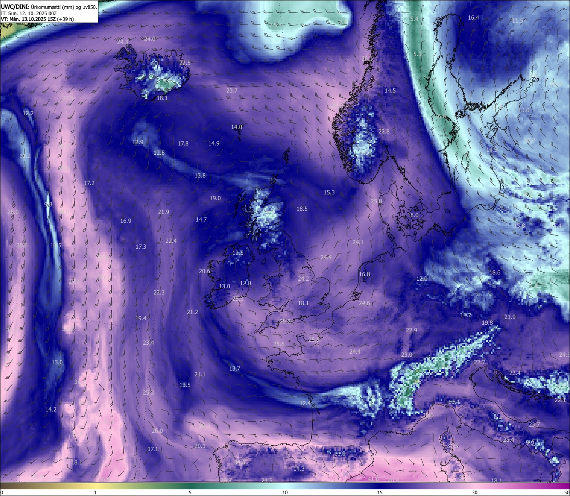The width and height of the screenshot is (570, 496).
Task: Click the 25.4 value over Italy
Action: 509,440
